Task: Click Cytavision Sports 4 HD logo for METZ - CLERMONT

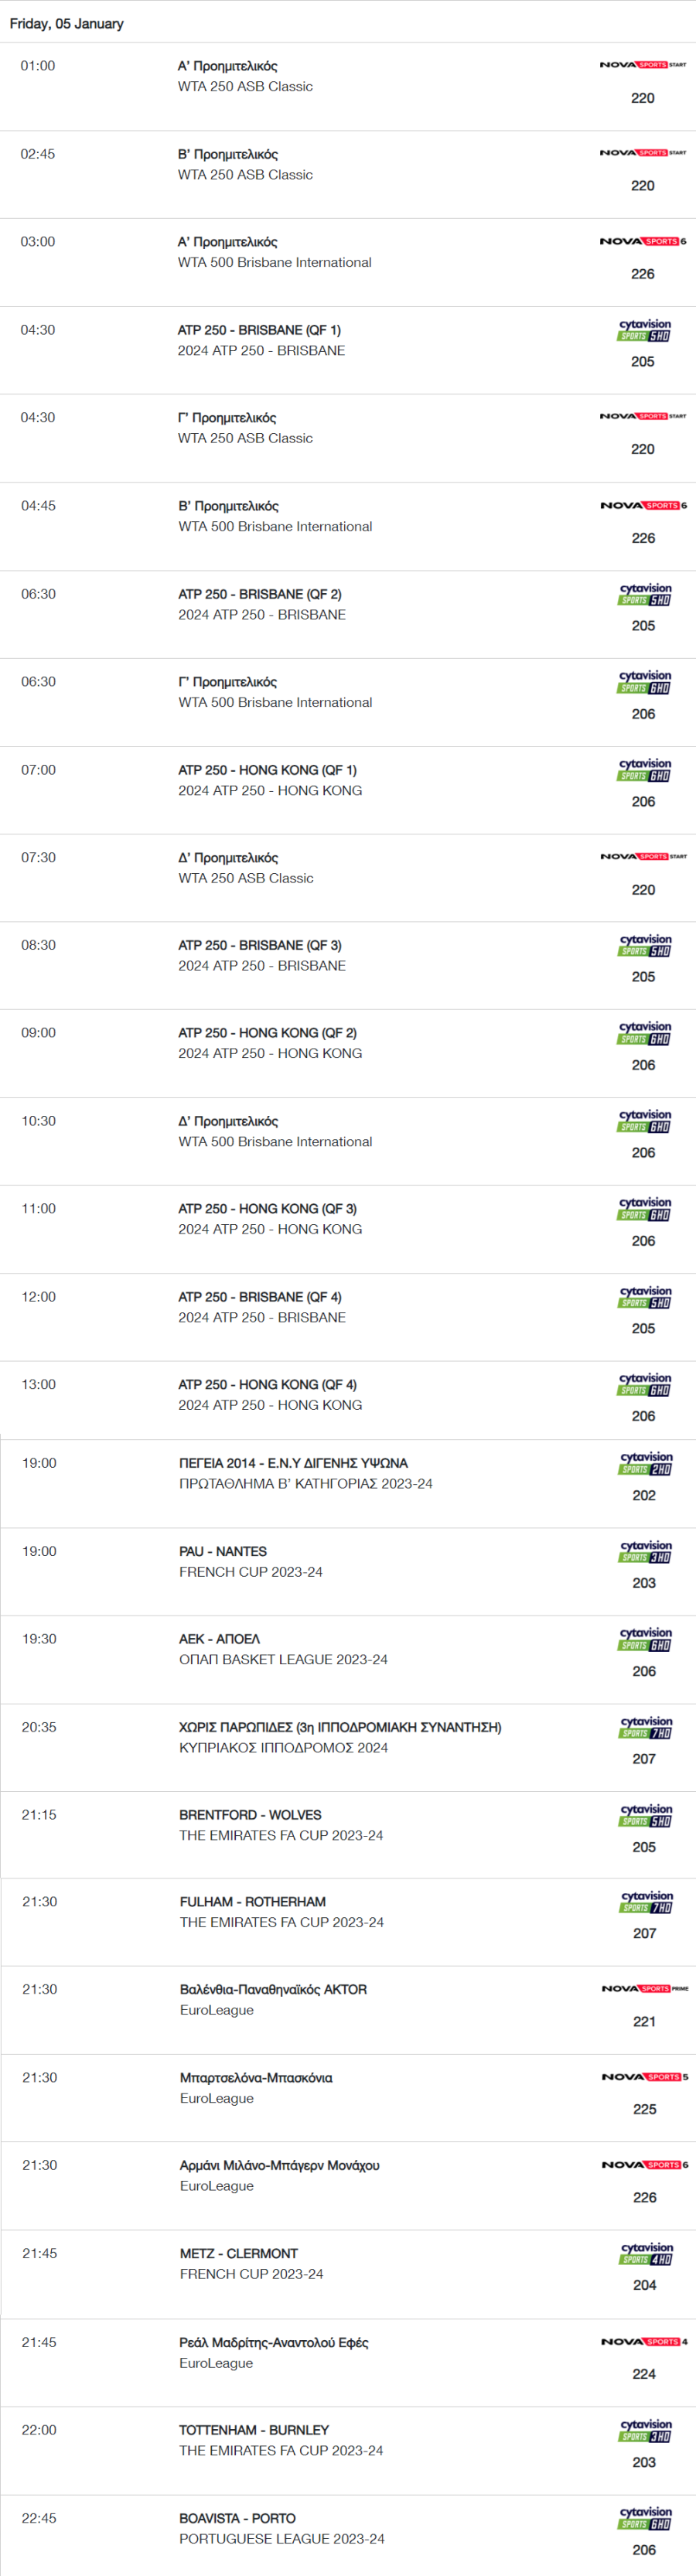Action: pyautogui.click(x=645, y=2253)
